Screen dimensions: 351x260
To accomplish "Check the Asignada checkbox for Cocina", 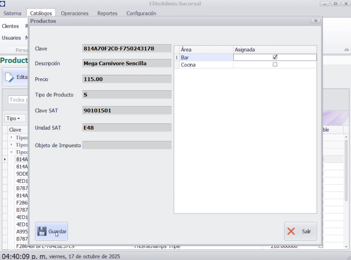I will 275,64.
